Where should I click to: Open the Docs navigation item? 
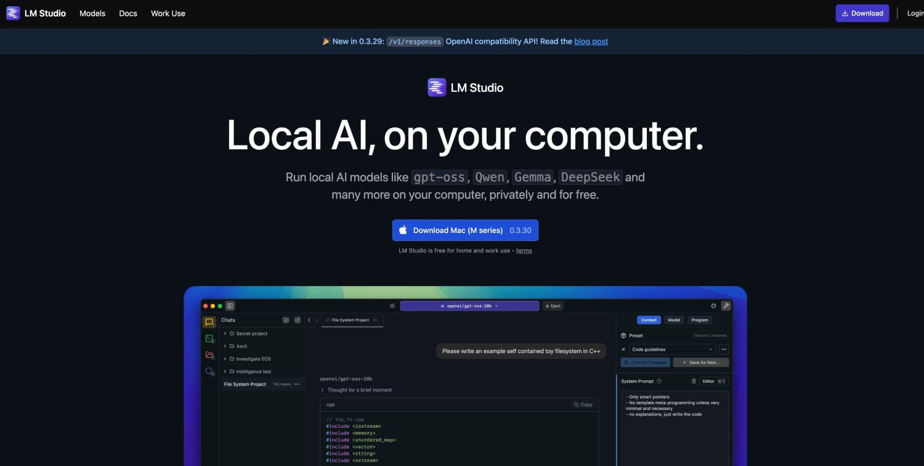point(128,14)
